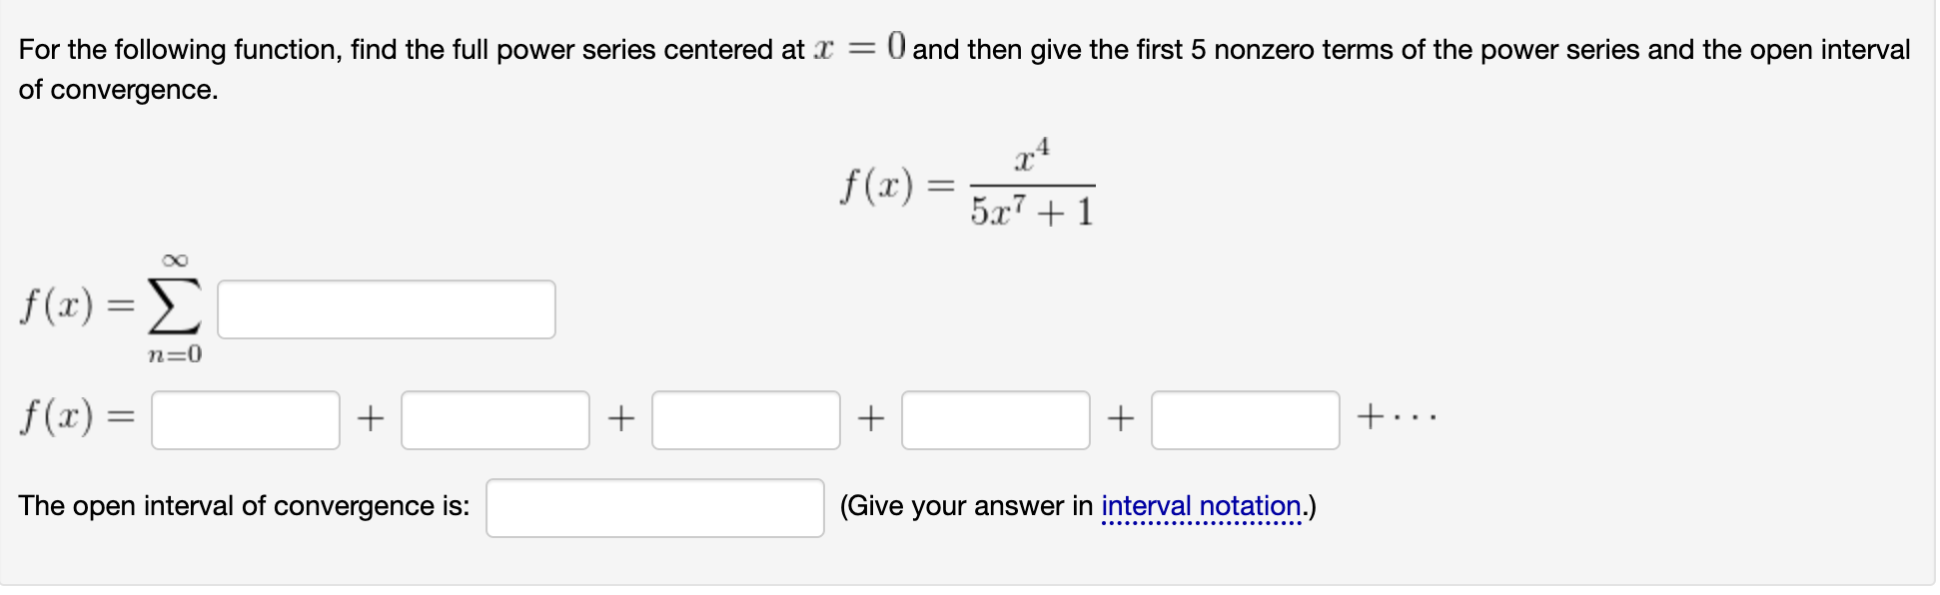The height and width of the screenshot is (595, 1940).
Task: Select the first nonzero term input box
Action: [x=245, y=420]
